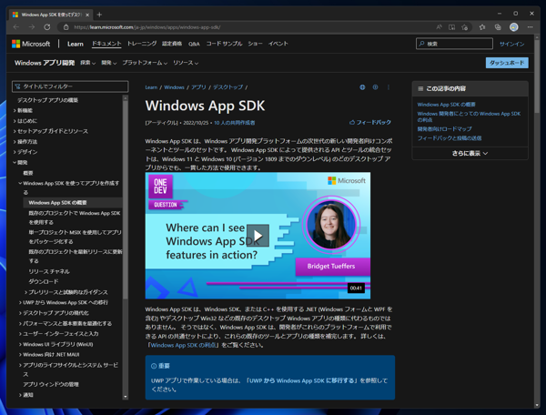The height and width of the screenshot is (415, 546).
Task: Add this page to favorites star icon
Action: tap(464, 27)
